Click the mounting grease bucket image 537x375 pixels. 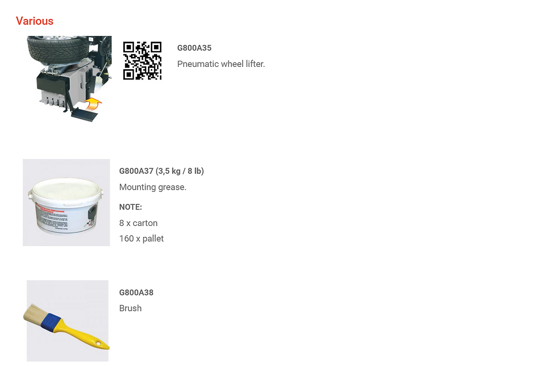click(66, 202)
